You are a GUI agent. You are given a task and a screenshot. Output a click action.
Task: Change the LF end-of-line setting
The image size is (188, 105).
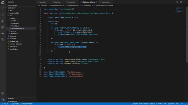point(165,104)
